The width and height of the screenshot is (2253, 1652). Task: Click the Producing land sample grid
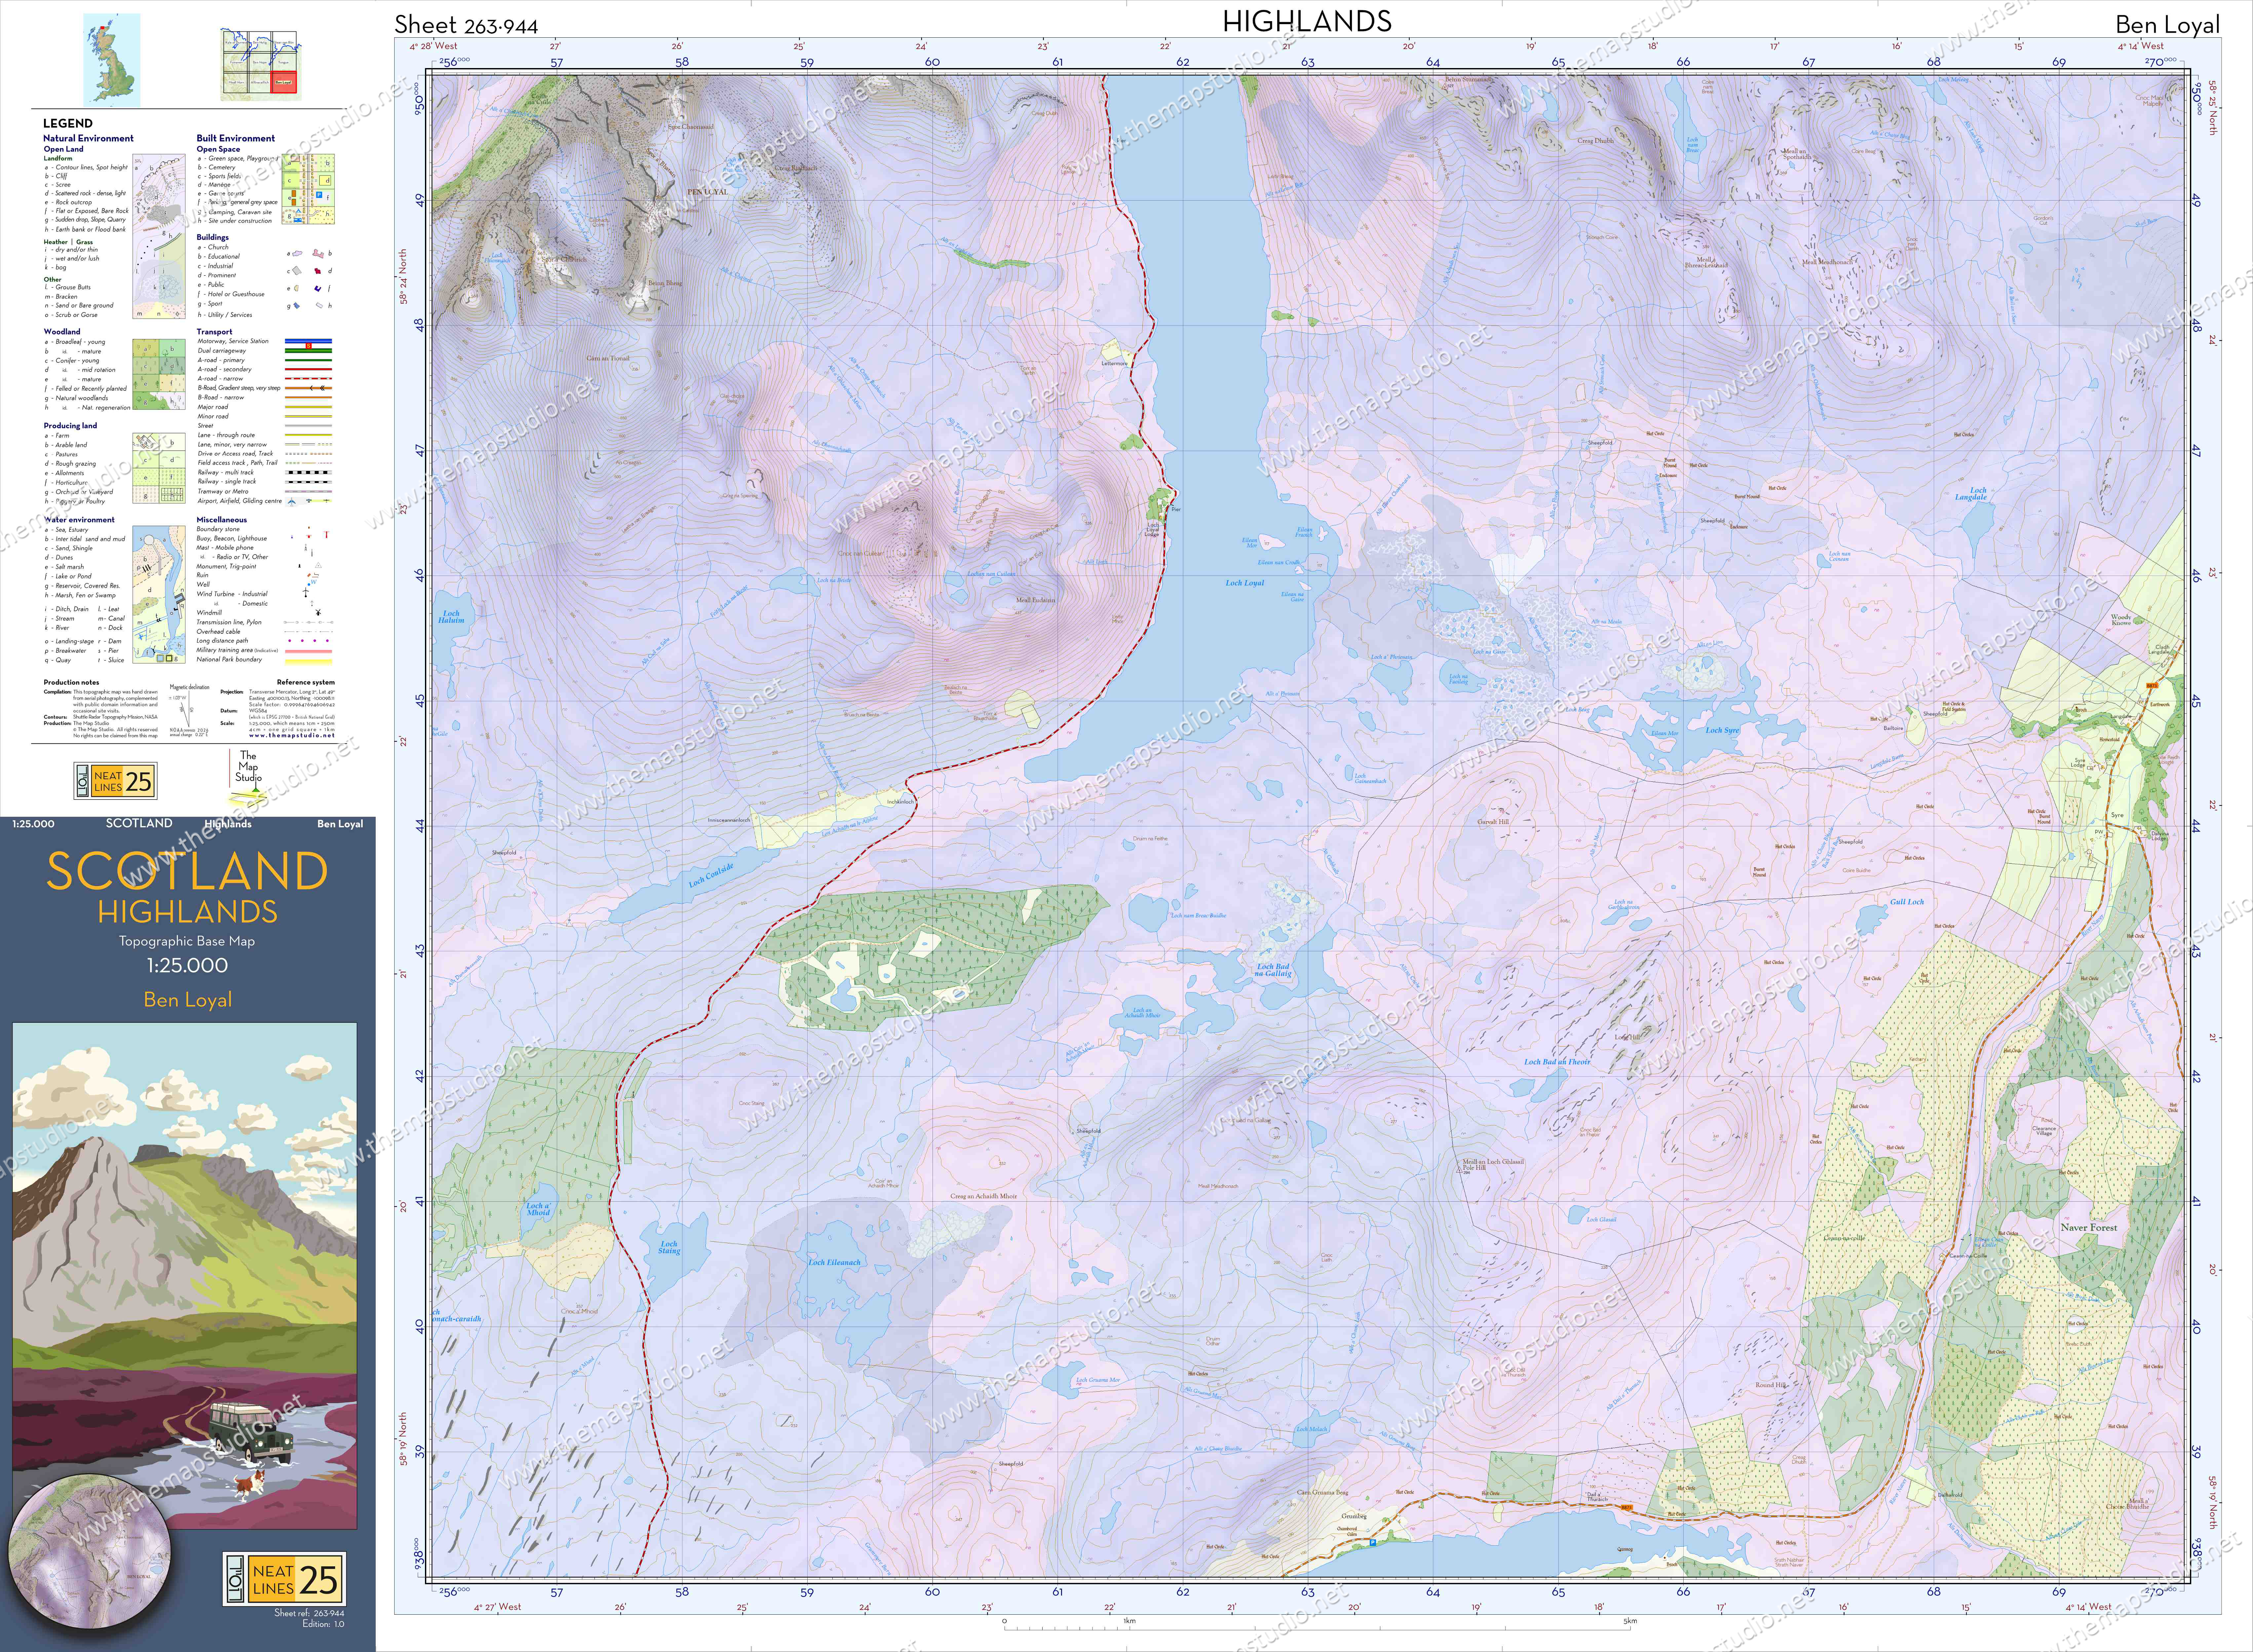[x=159, y=468]
